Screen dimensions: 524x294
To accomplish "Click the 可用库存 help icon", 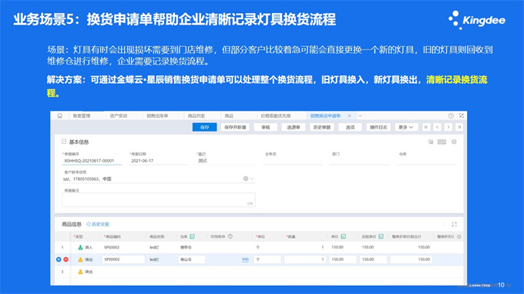I will click(x=230, y=236).
